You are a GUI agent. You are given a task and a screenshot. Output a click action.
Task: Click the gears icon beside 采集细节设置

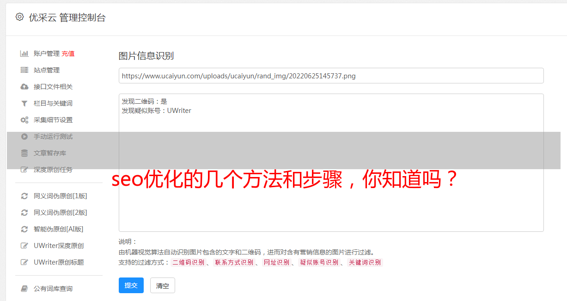[x=24, y=120]
